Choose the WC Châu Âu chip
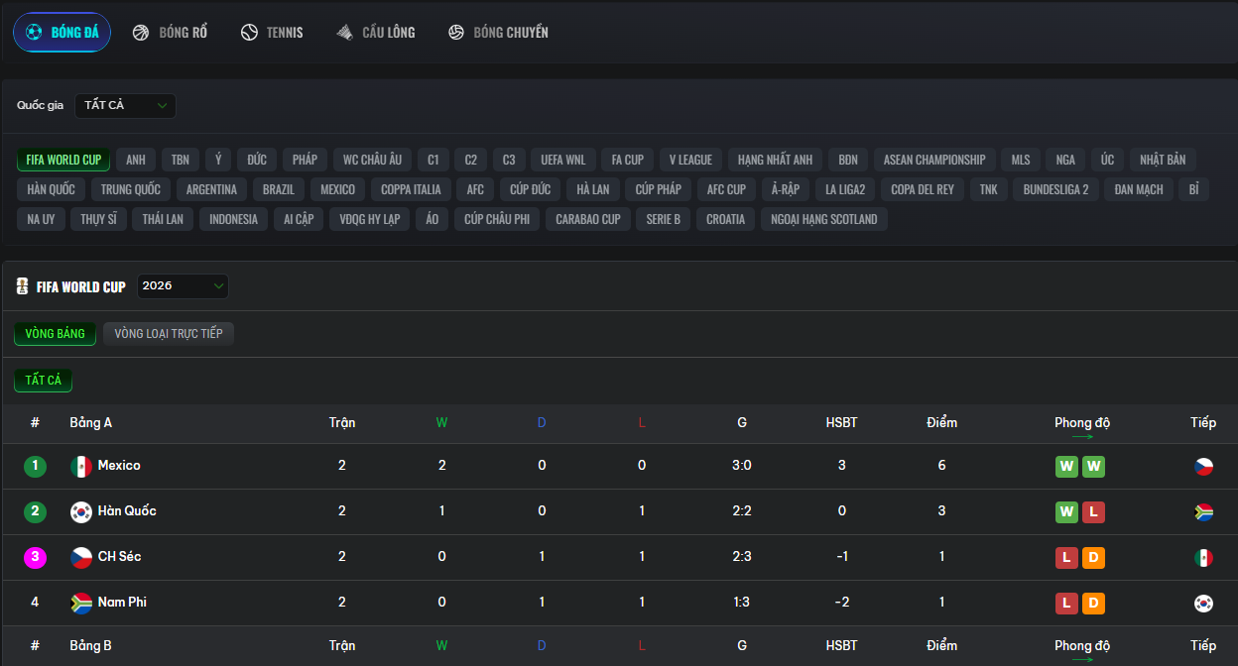The width and height of the screenshot is (1238, 666). (372, 160)
